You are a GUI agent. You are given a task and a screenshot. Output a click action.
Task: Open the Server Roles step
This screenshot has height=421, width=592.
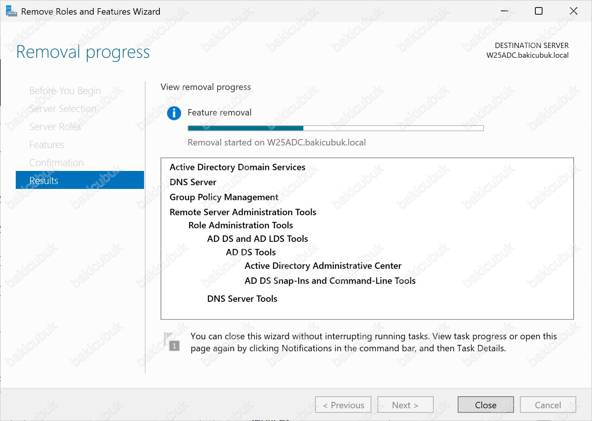click(55, 127)
